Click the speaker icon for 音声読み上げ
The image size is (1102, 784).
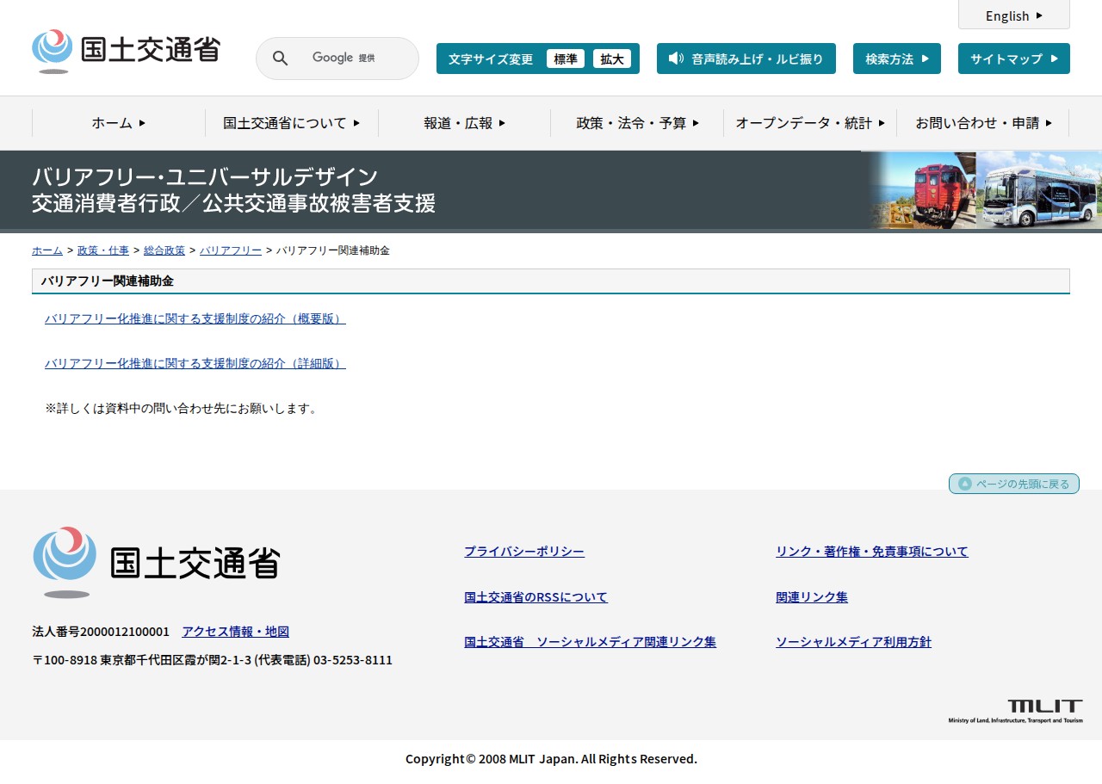coord(676,59)
